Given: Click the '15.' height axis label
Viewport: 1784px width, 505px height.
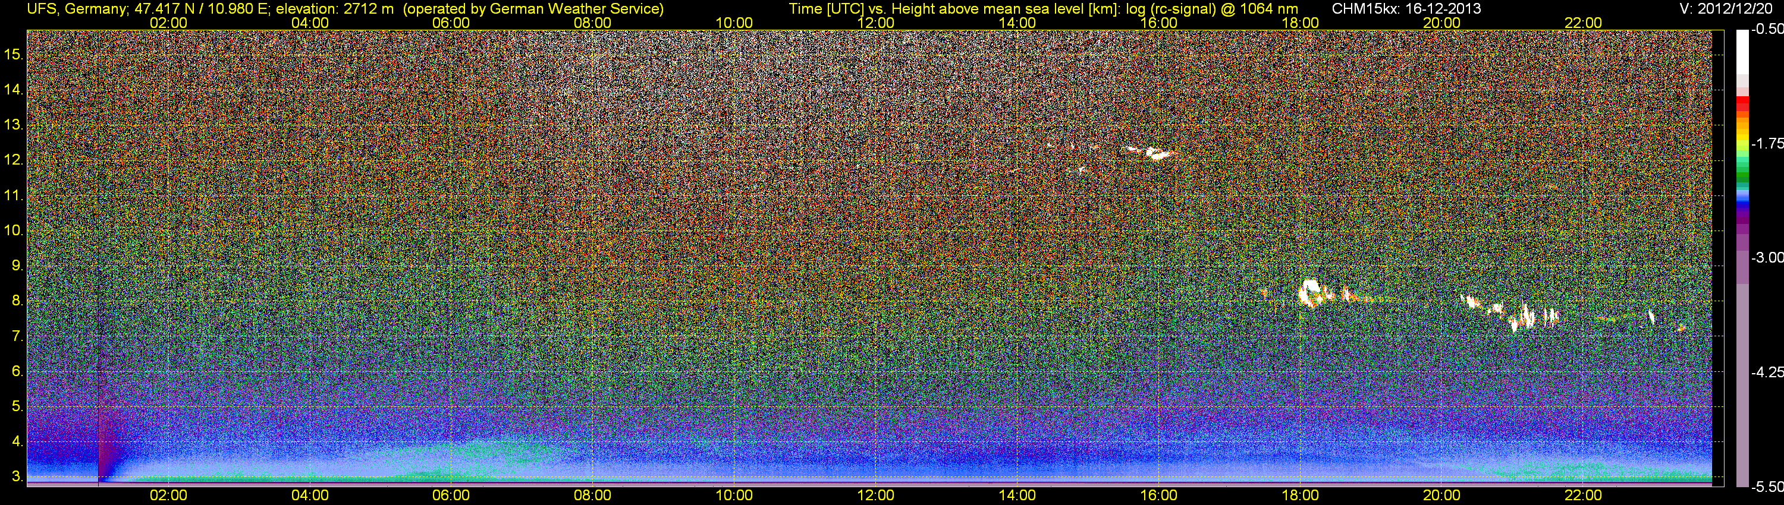Looking at the screenshot, I should pyautogui.click(x=14, y=54).
